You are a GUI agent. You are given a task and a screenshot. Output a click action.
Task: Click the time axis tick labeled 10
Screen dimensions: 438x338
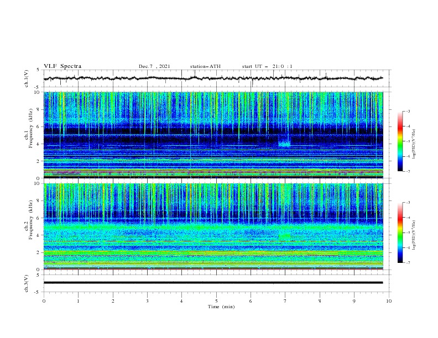[389, 301]
